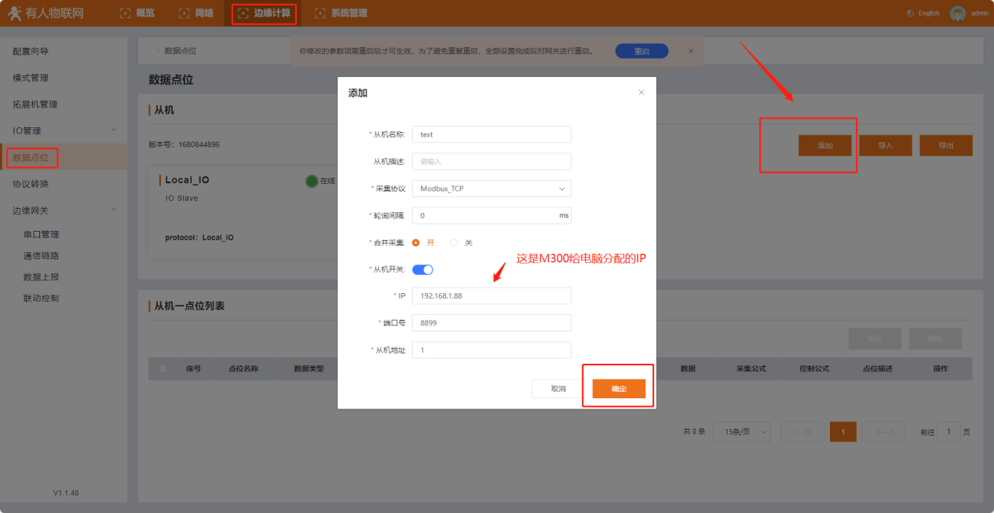Viewport: 994px width, 513px height.
Task: Click the 前往 page number field
Action: click(x=948, y=431)
